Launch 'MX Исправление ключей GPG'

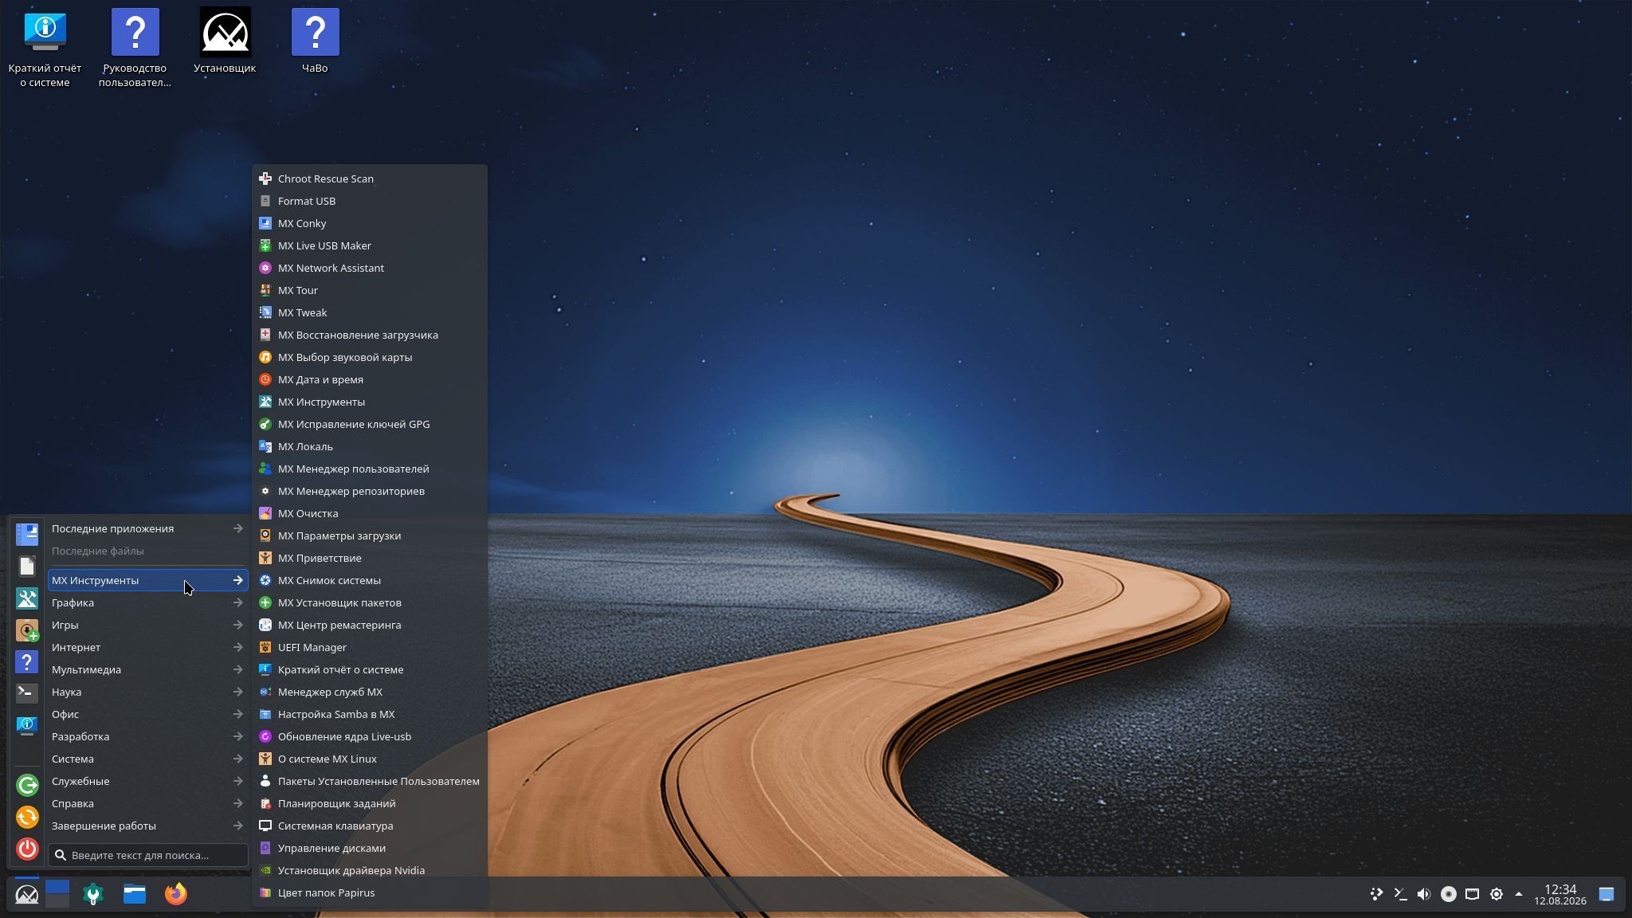click(x=370, y=424)
